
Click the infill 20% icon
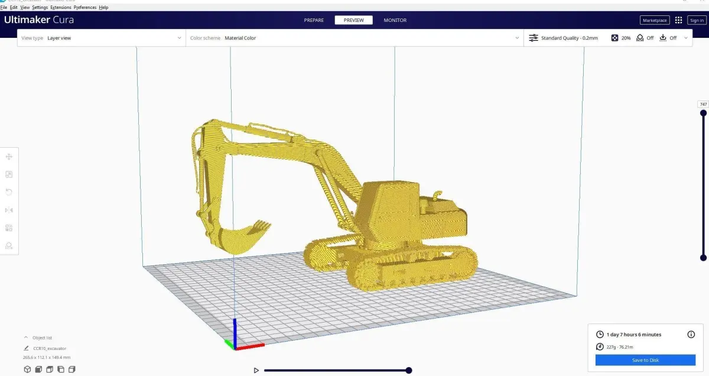tap(614, 38)
